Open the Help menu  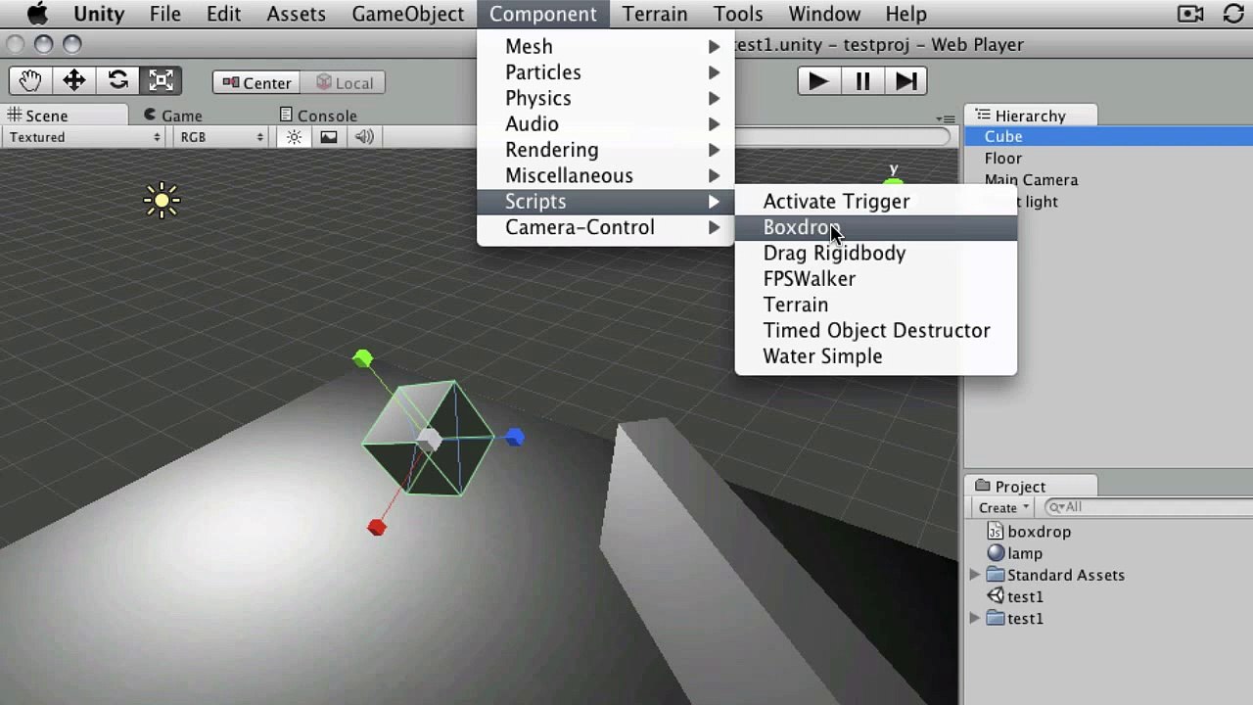[x=905, y=14]
